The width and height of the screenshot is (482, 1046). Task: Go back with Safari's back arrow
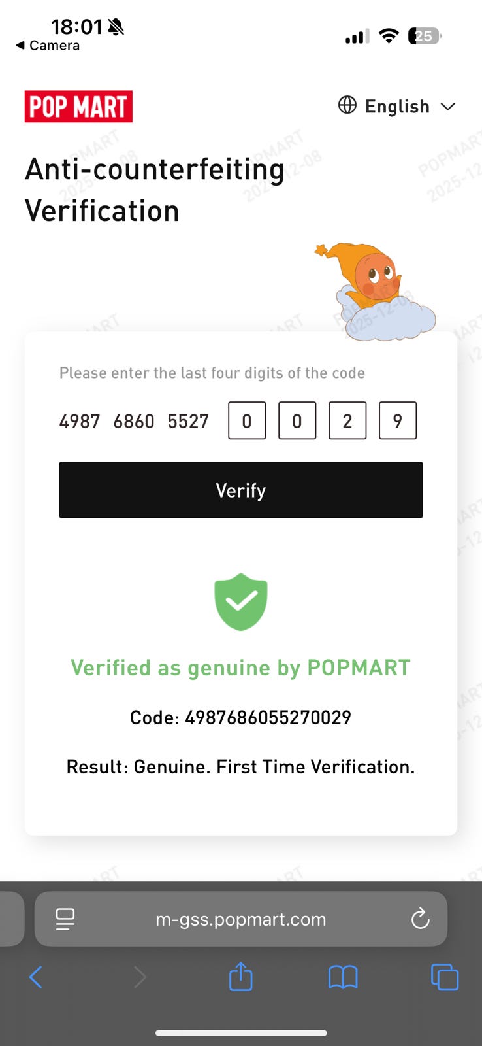[36, 977]
